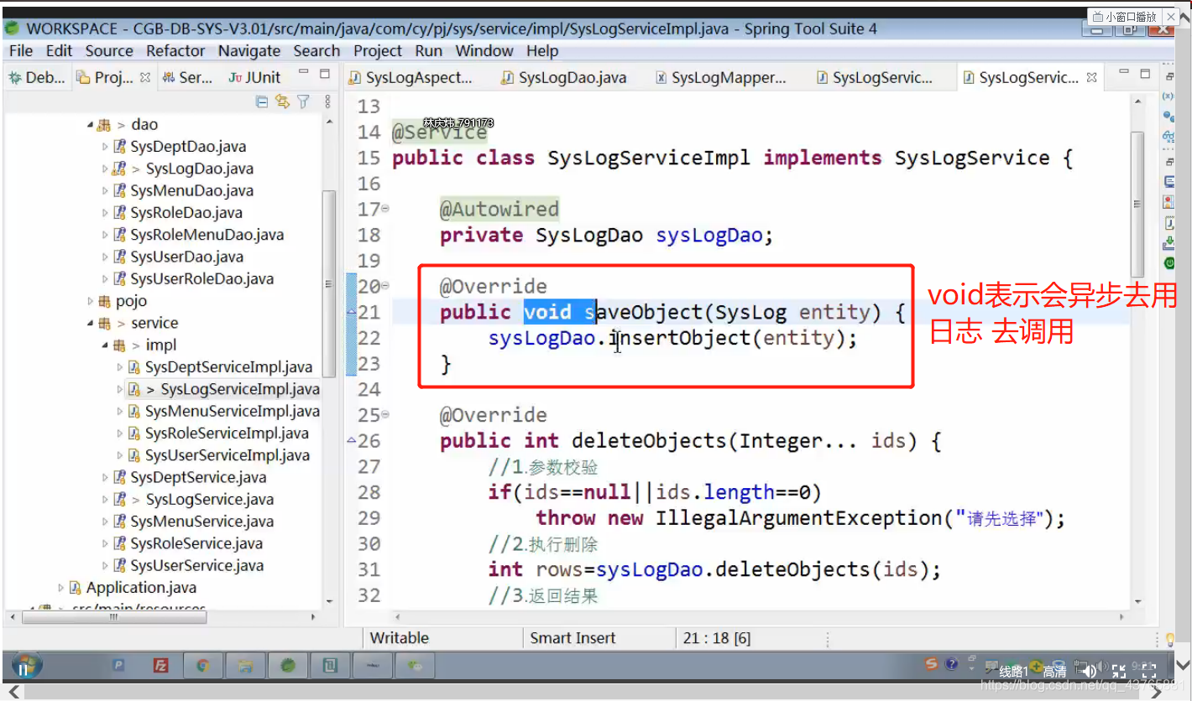
Task: Close the Project Explorer tab
Action: click(x=145, y=77)
